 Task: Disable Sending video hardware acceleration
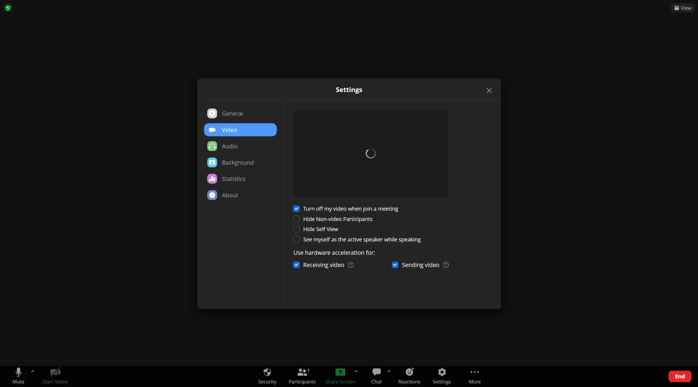coord(395,265)
